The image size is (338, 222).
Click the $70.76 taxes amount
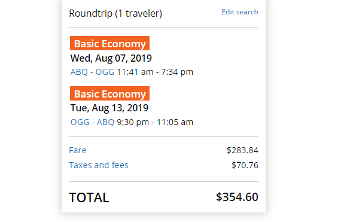(x=245, y=165)
